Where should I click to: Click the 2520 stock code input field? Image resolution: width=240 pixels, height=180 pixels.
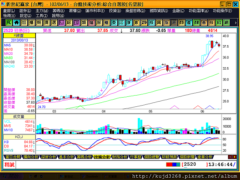194,164
